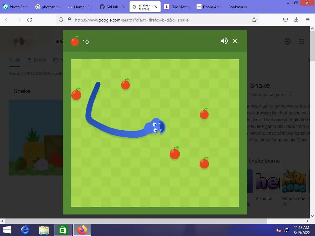Viewport: 315px width, 236px height.
Task: Switch to Give Monthly tab
Action: tap(177, 7)
